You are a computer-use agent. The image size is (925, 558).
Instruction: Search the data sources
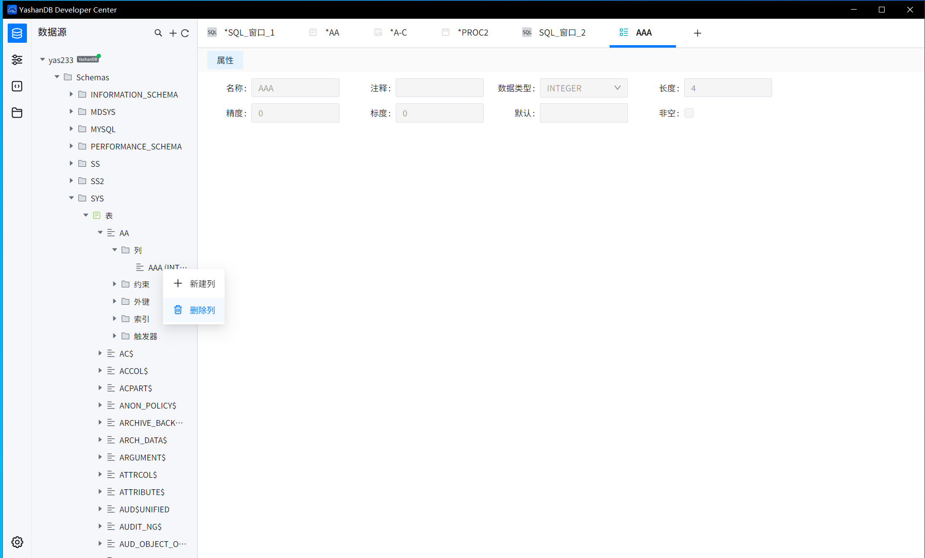158,33
